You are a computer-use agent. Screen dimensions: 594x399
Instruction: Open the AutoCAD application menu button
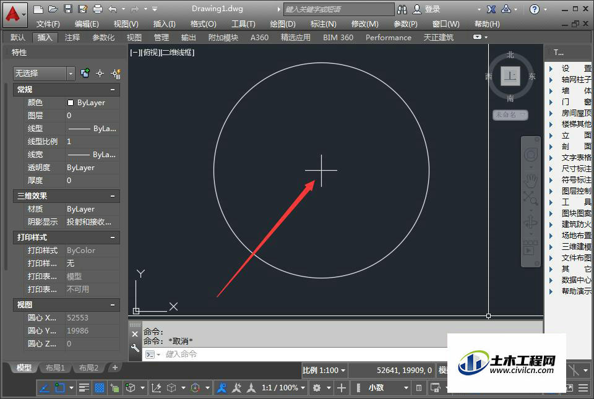(x=15, y=14)
